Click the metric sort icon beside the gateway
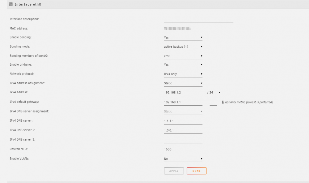 [x=223, y=102]
